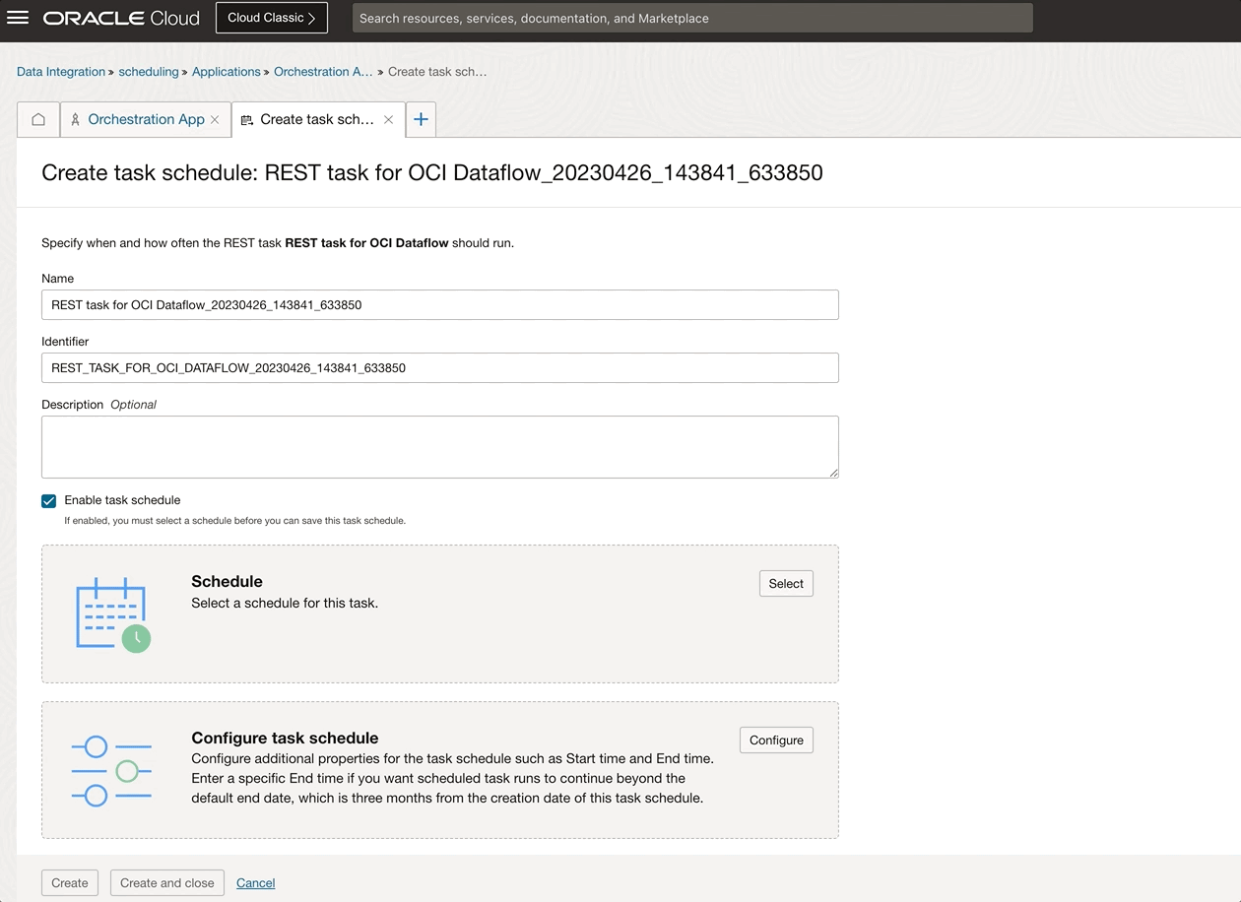Click the sliders icon beside Configure task schedule
This screenshot has width=1241, height=902.
click(110, 768)
